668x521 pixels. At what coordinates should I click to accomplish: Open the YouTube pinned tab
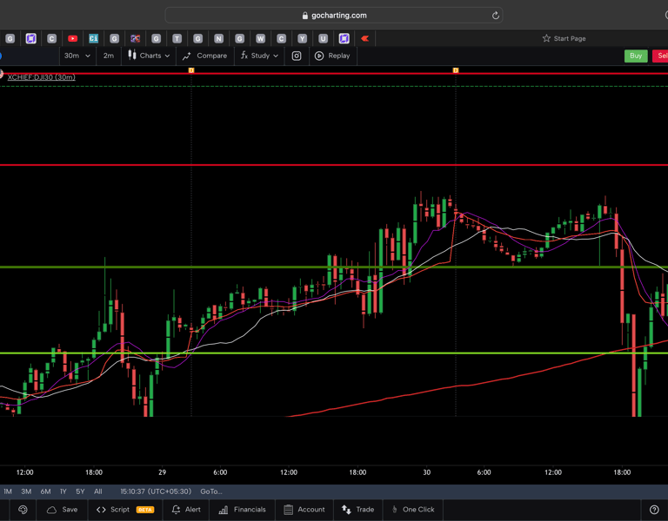tap(73, 39)
